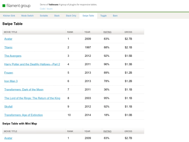Open the Skyfall movie link
This screenshot has height=142, width=189.
8,107
